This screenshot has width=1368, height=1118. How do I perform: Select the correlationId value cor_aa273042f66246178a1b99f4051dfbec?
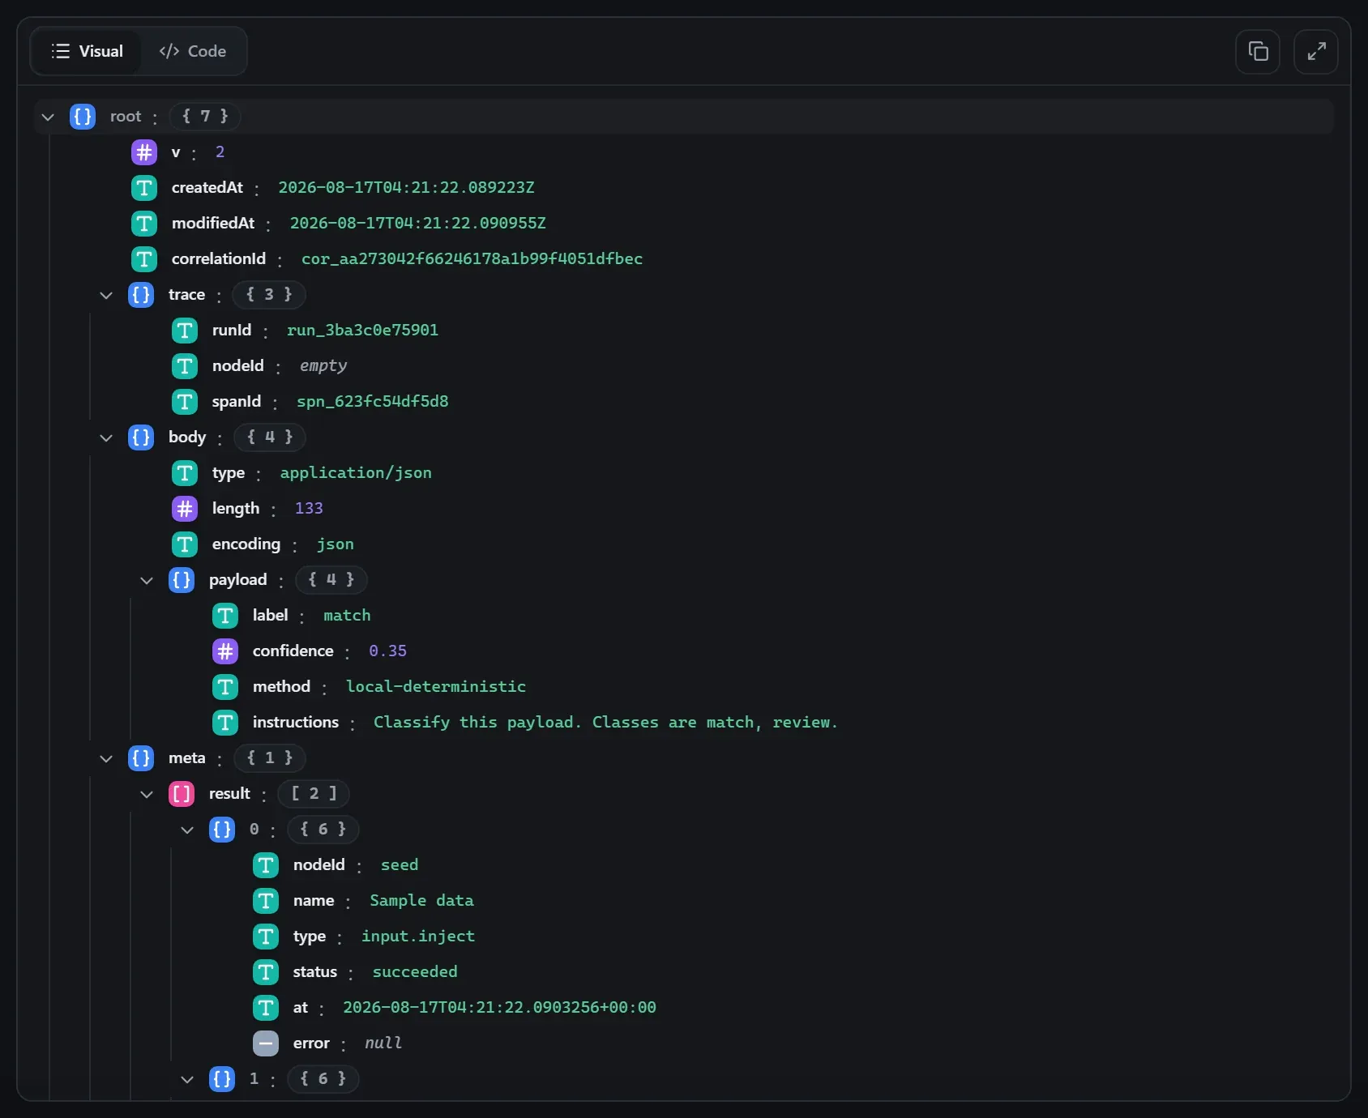472,259
